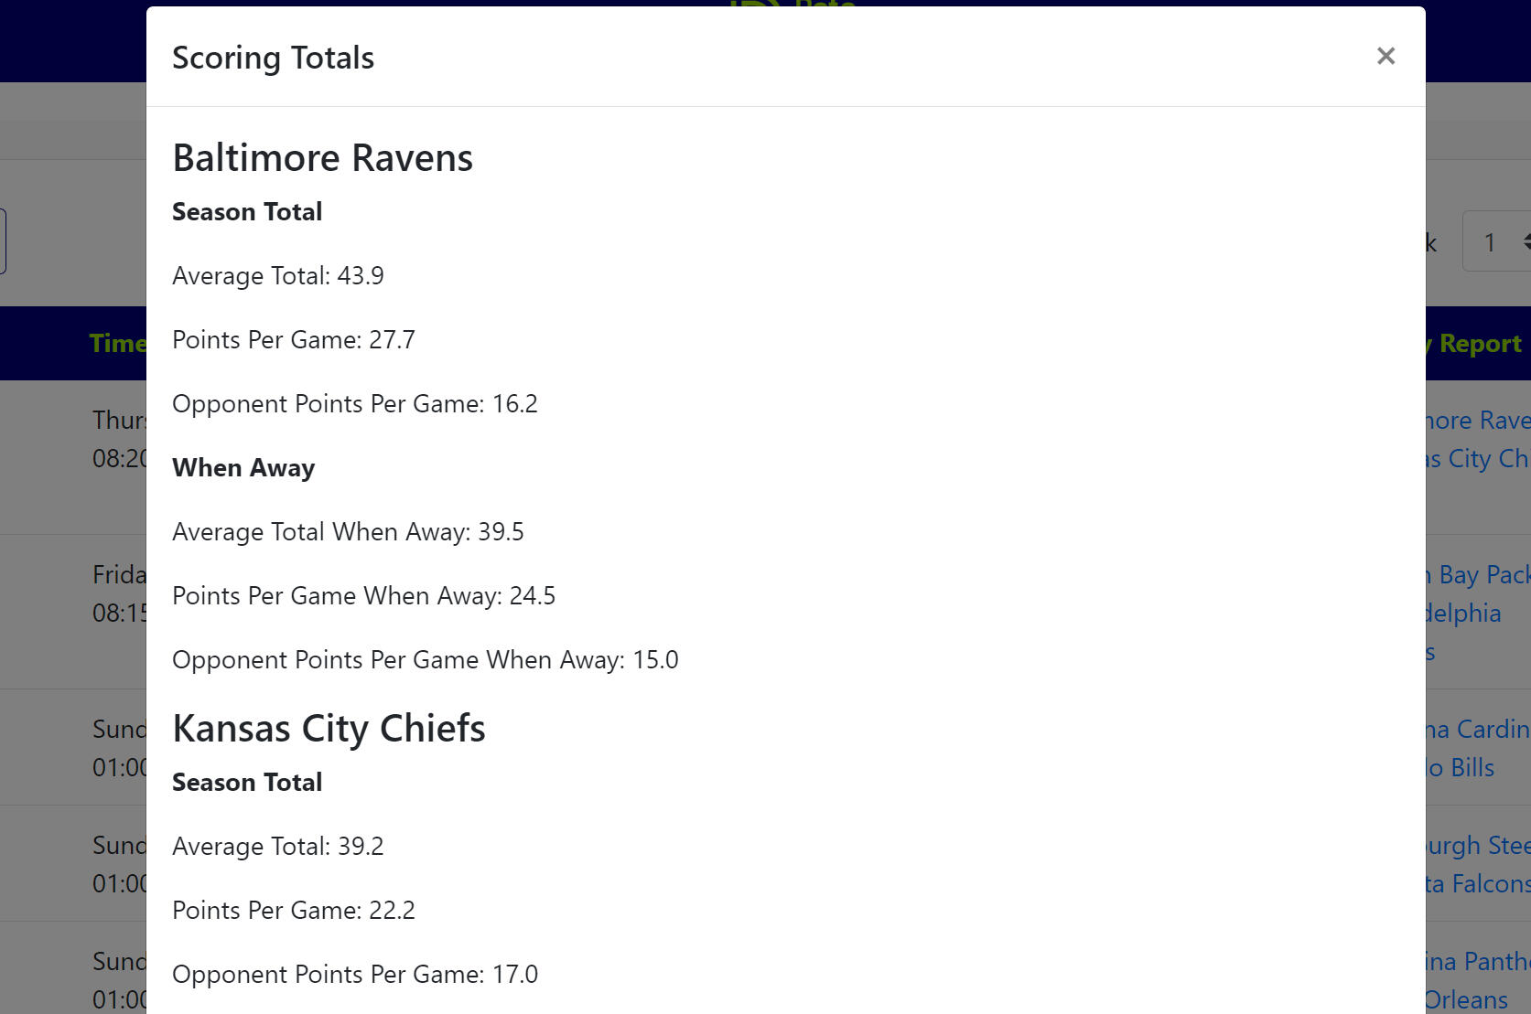Click the Ravens Average Total 43.9 line
The height and width of the screenshot is (1014, 1531).
click(278, 276)
